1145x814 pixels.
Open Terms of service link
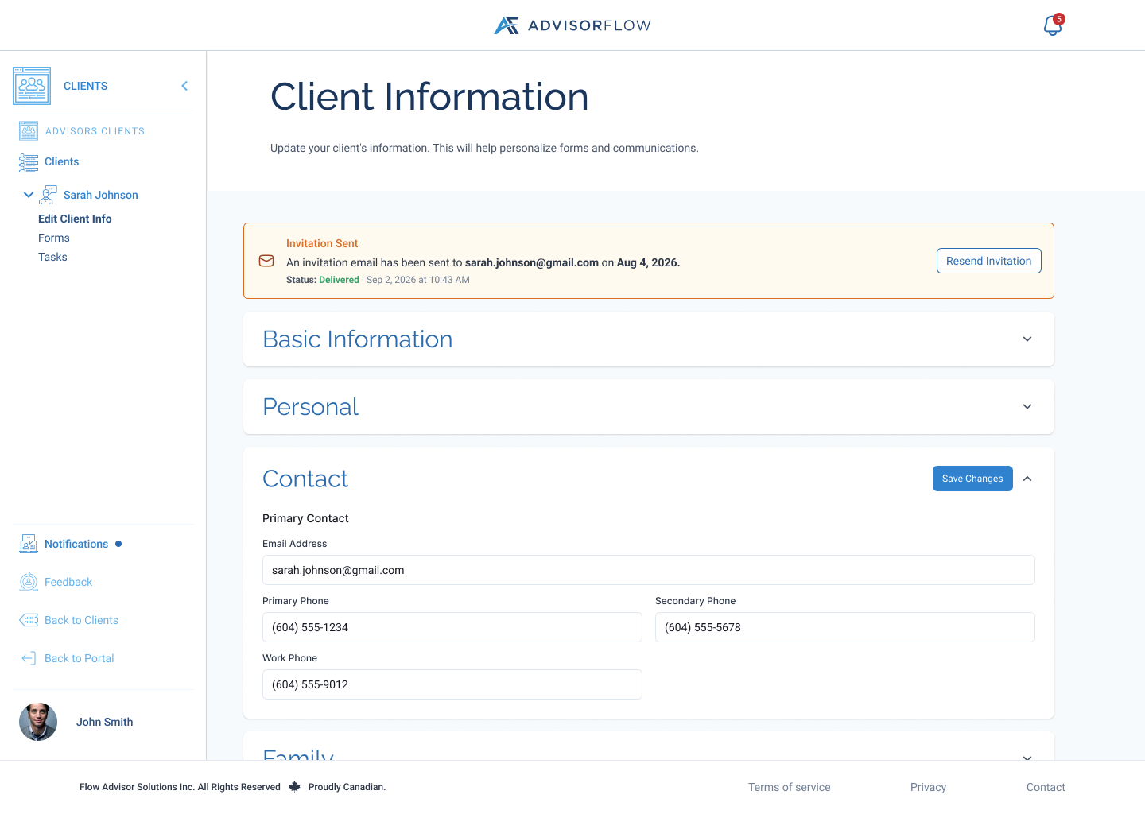coord(790,787)
